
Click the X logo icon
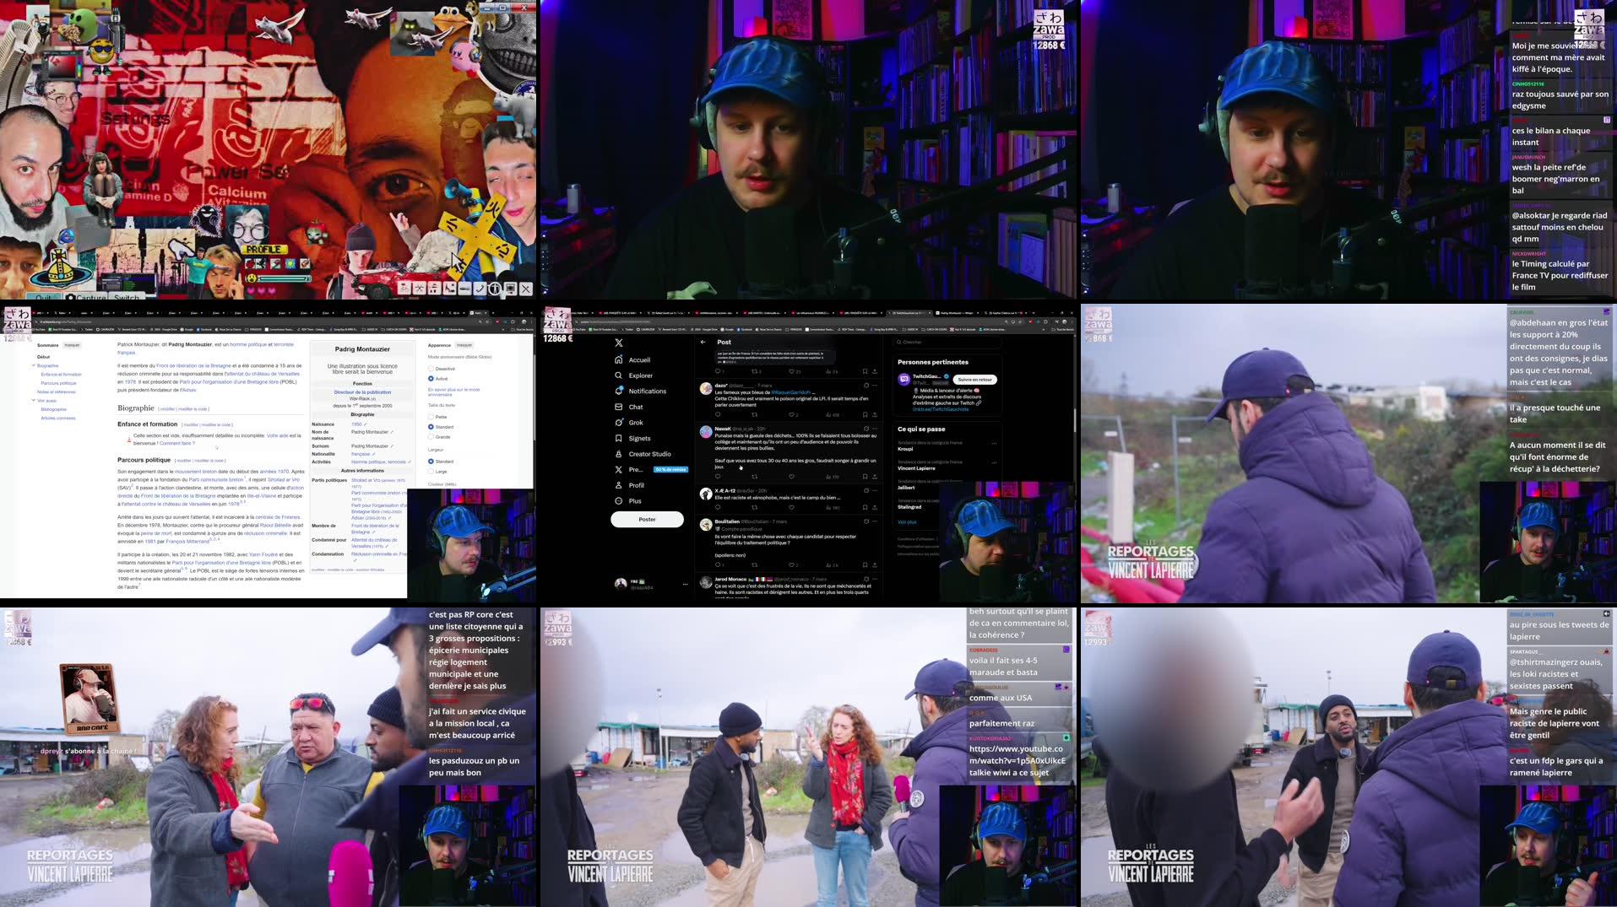pyautogui.click(x=619, y=343)
